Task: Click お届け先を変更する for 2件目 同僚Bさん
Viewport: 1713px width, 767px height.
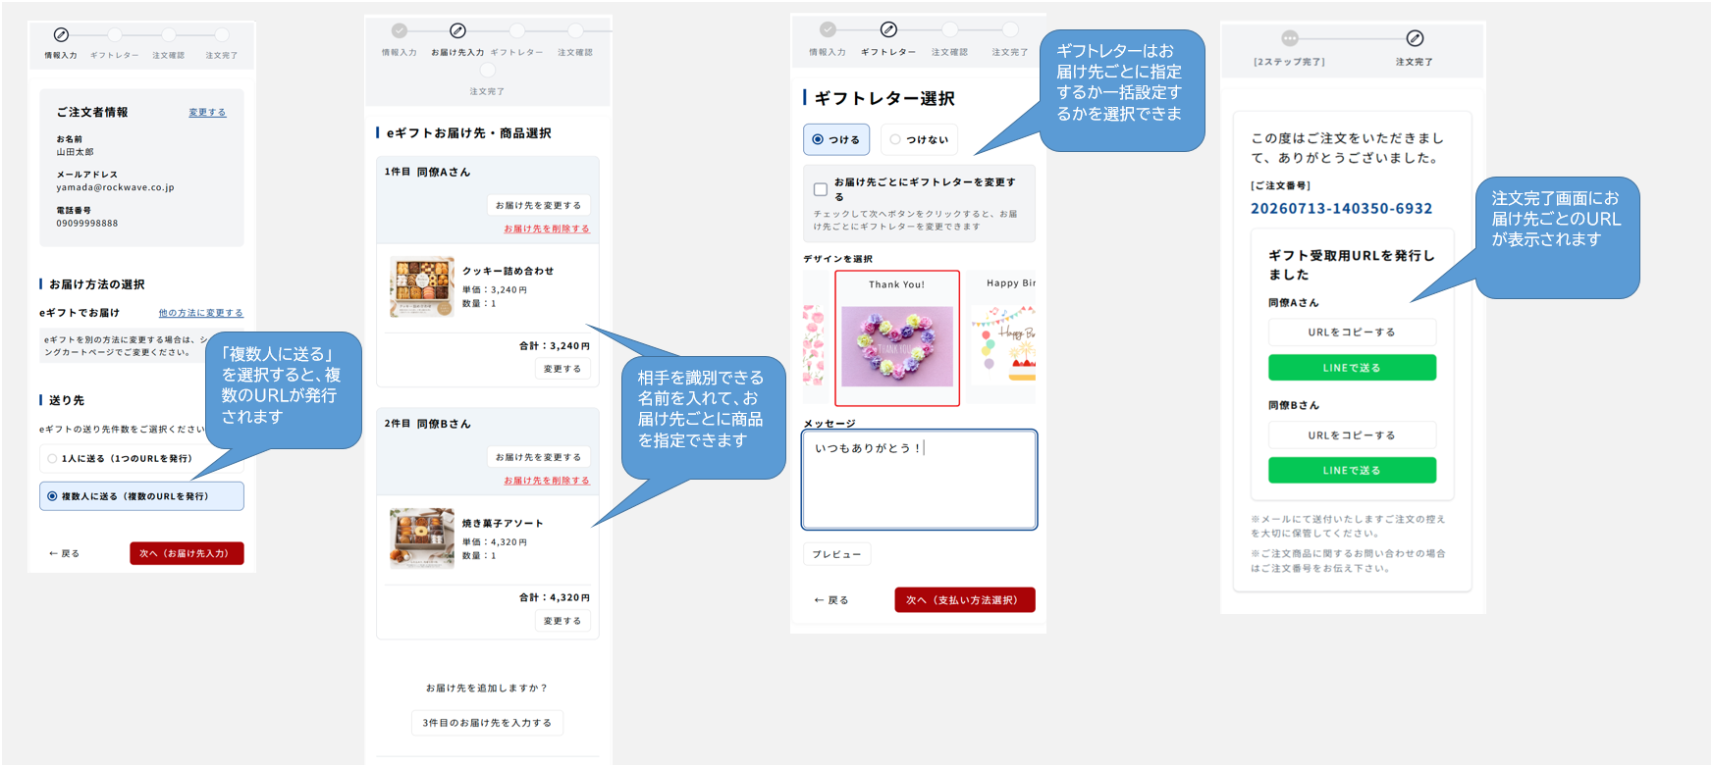Action: [538, 457]
